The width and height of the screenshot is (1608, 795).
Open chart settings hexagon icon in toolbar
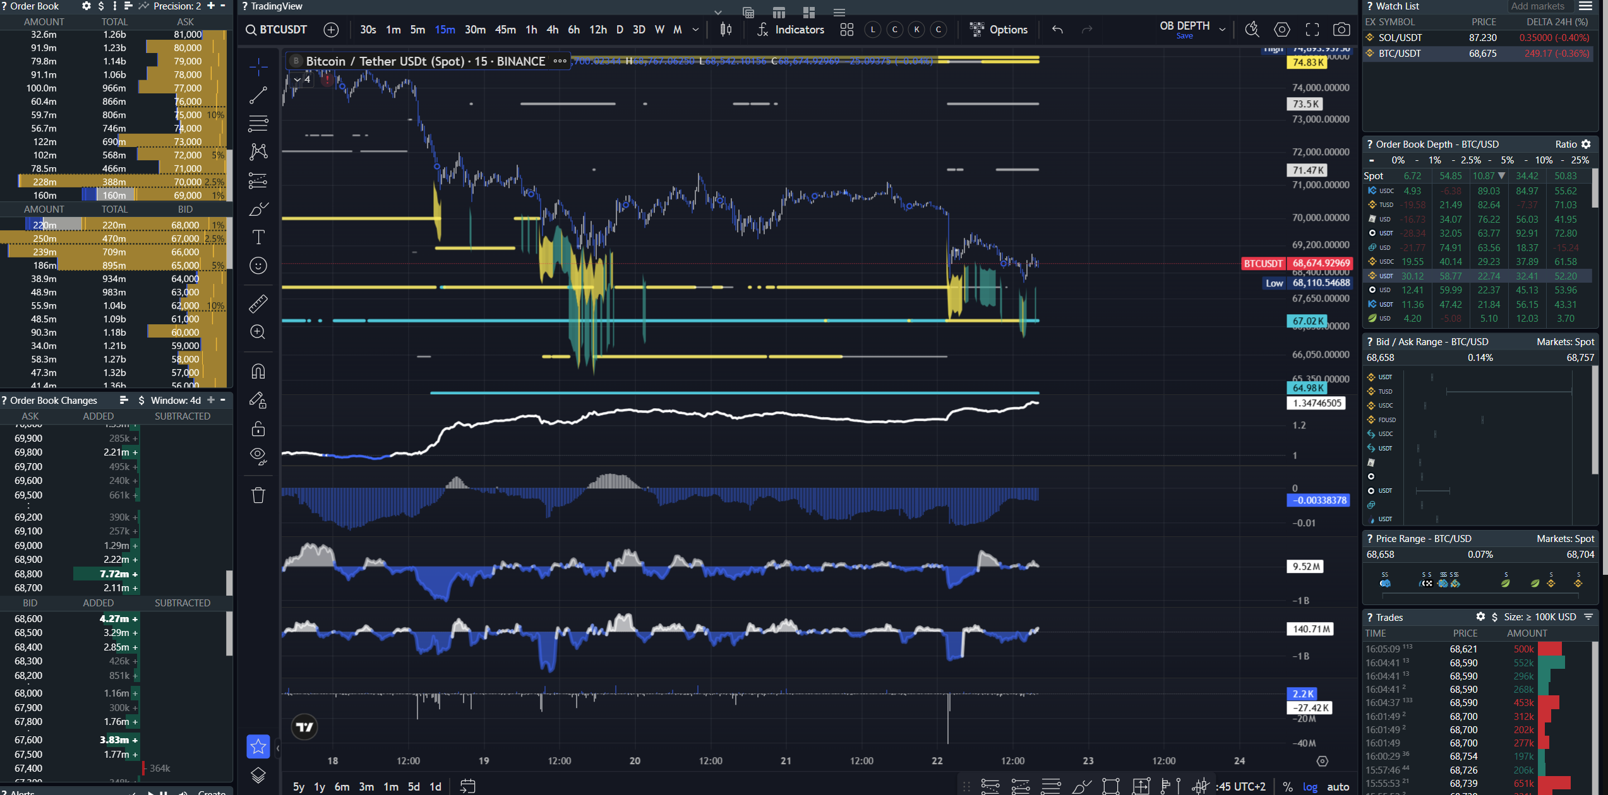1282,30
